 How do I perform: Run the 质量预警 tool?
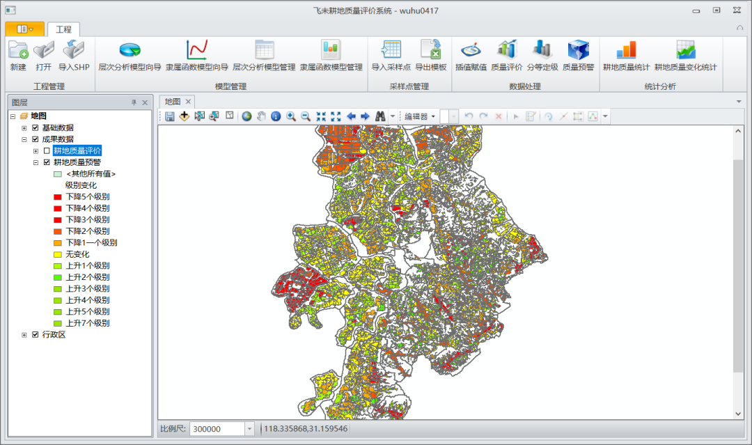578,56
